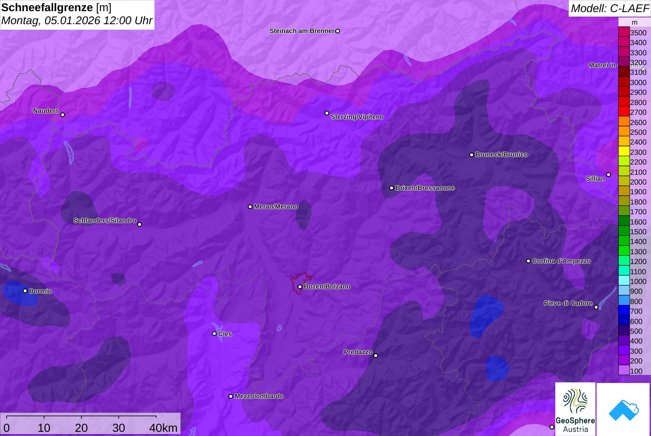
Task: Click the Bormio location dot
Action: coord(25,291)
